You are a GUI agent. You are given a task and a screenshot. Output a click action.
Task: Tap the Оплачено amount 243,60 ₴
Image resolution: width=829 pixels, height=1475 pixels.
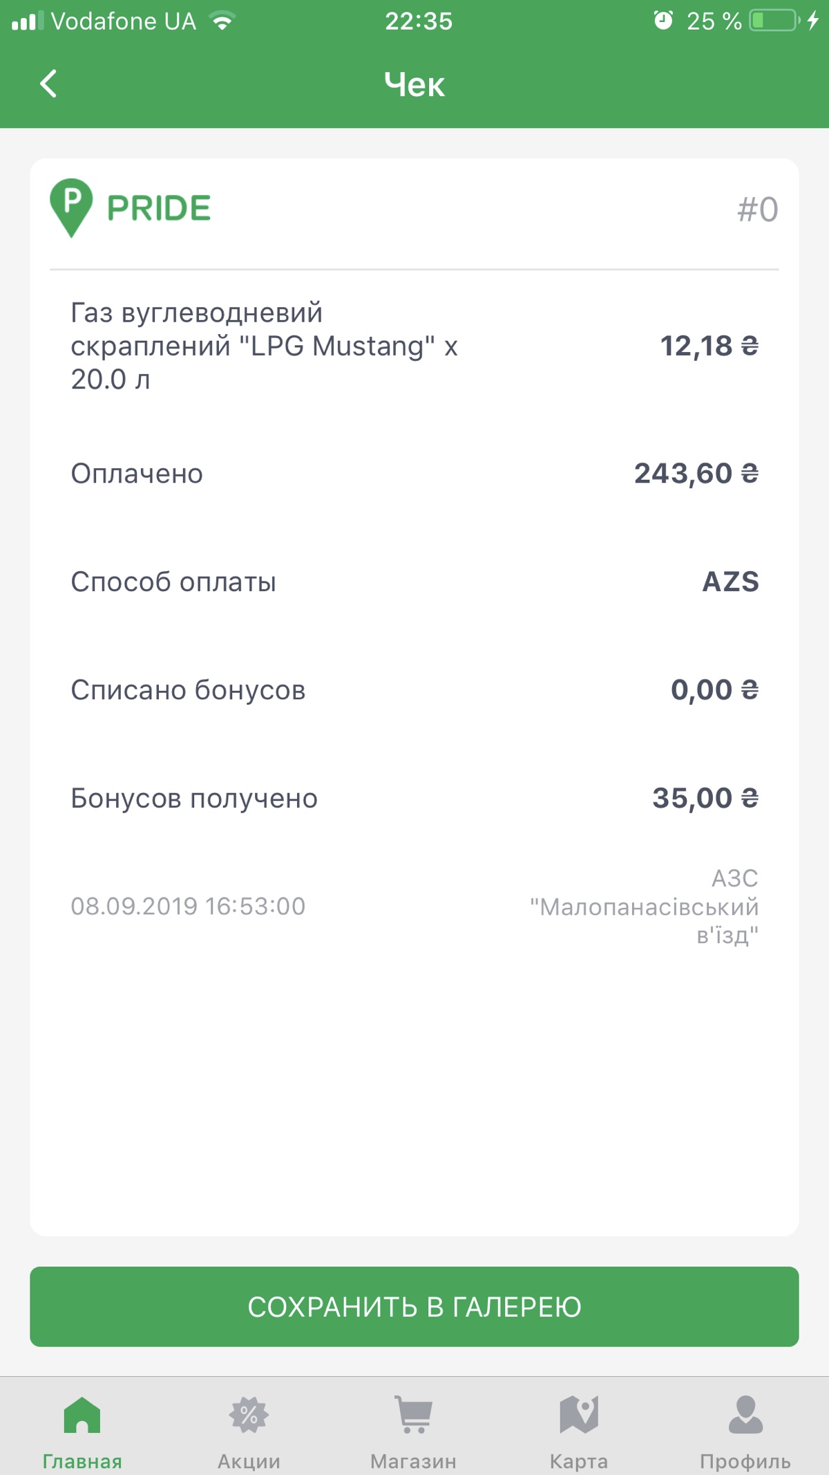click(x=696, y=474)
